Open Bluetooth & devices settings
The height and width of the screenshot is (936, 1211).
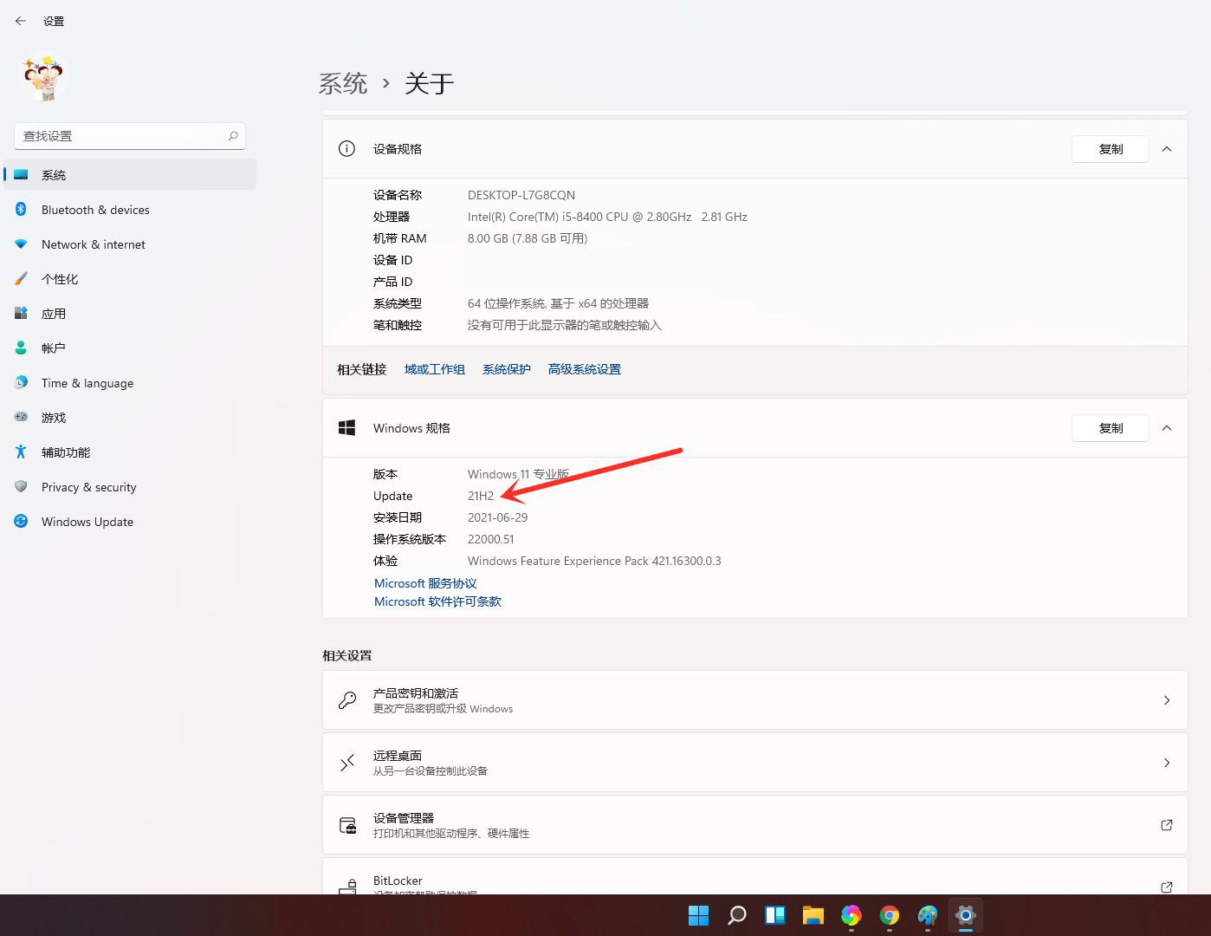[x=95, y=209]
